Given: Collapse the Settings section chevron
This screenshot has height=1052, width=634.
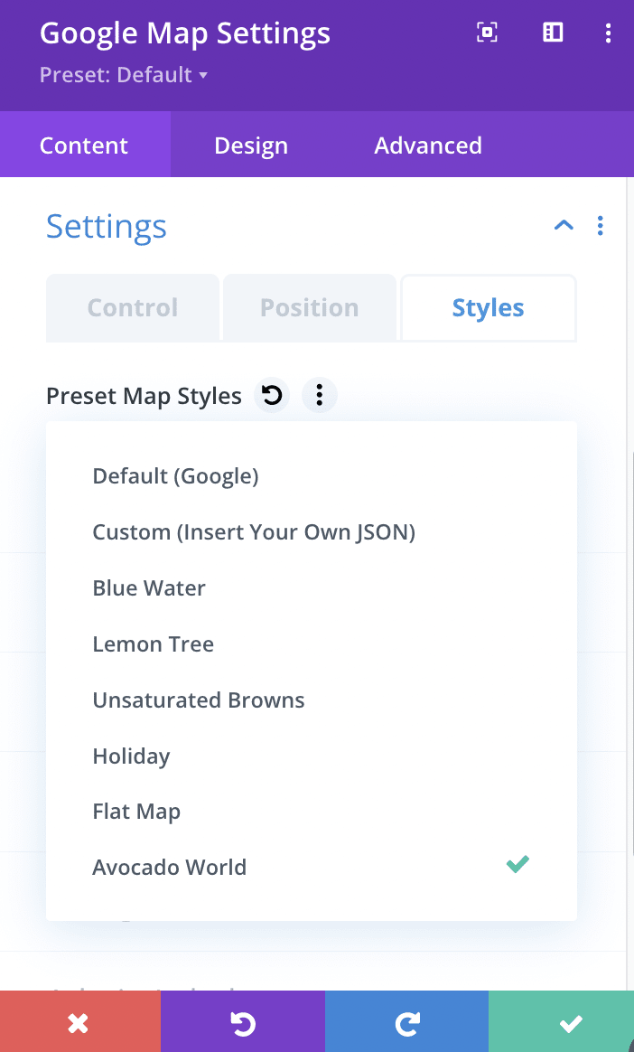Looking at the screenshot, I should pos(564,226).
